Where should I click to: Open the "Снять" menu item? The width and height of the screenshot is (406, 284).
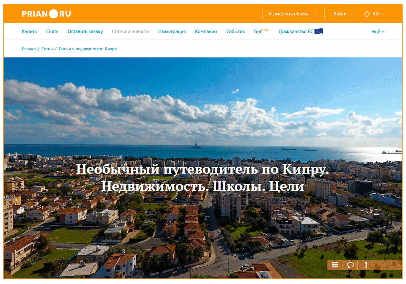click(x=52, y=32)
